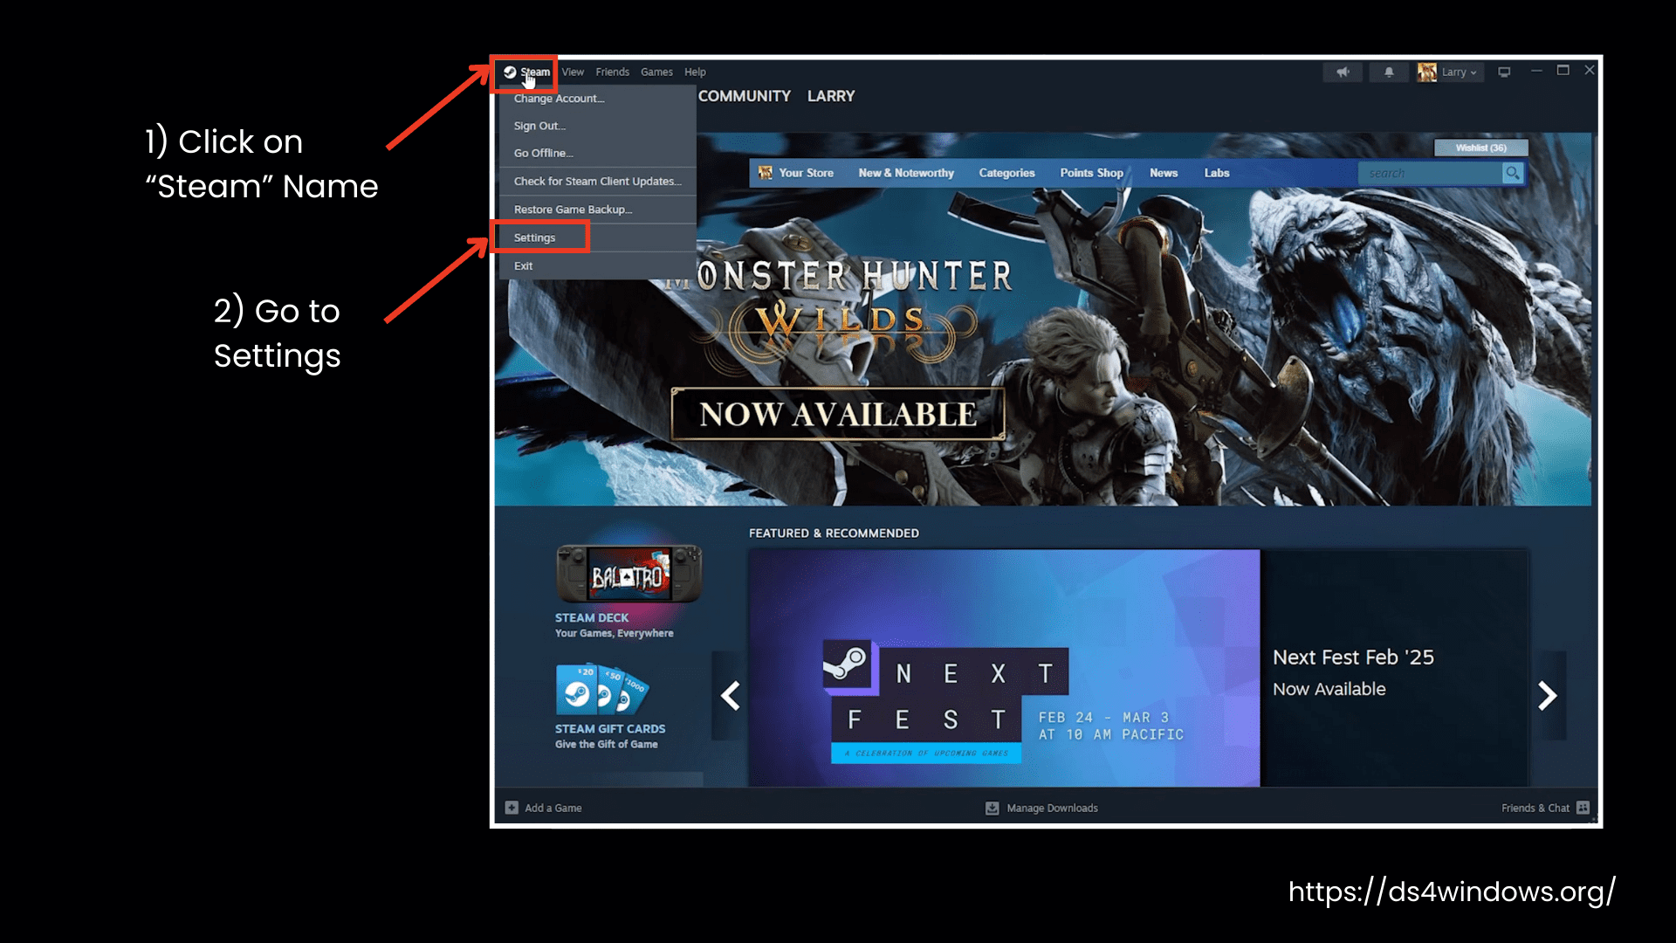
Task: Focus the store search field
Action: pos(1430,173)
